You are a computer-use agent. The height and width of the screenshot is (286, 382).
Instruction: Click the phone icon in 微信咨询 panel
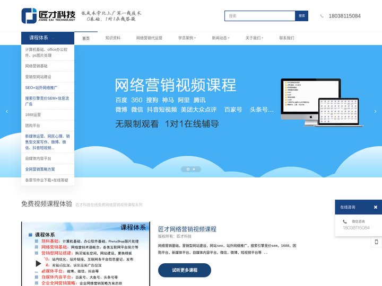tap(345, 221)
